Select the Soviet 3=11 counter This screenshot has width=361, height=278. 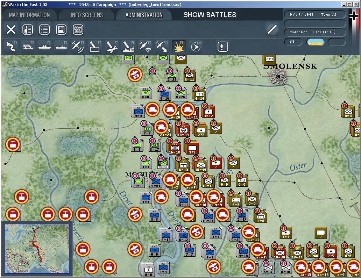(x=189, y=76)
